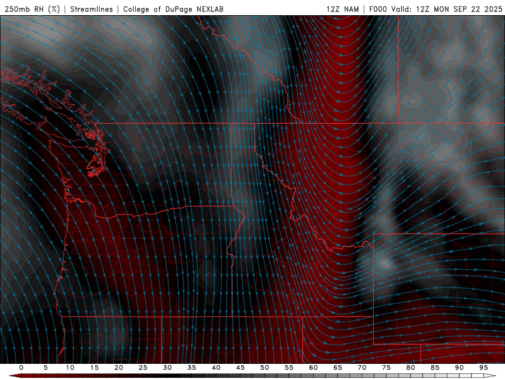
Task: Click the colorbar label '85'
Action: 435,368
